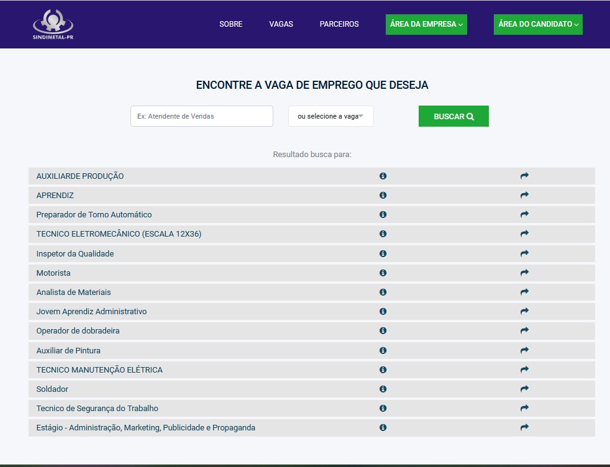Screen dimensions: 610x467
Task: Click share arrow for Analista de Materiais
Action: 524,292
